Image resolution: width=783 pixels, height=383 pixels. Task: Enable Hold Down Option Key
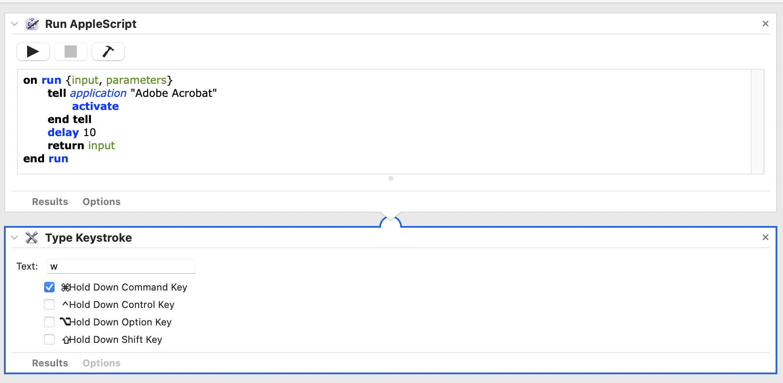click(x=49, y=322)
